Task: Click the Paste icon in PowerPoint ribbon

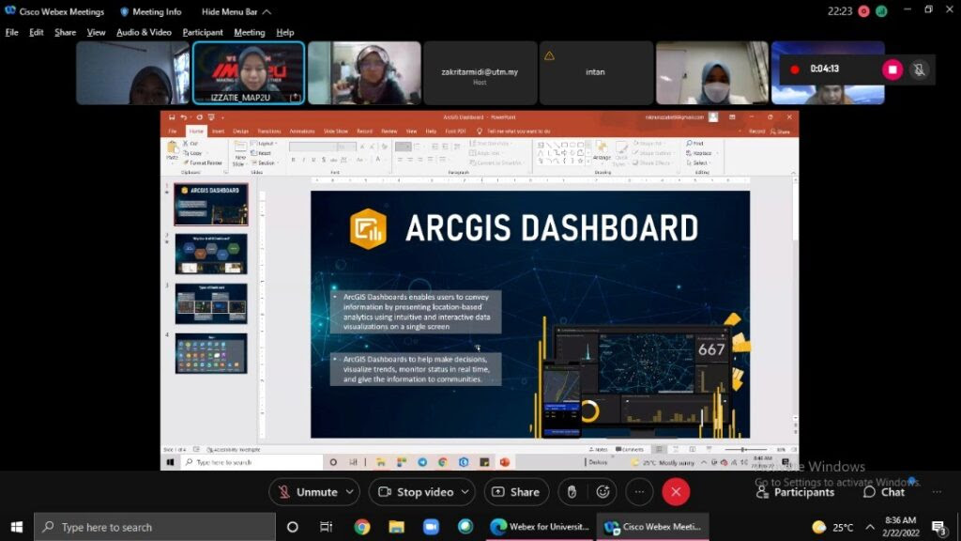Action: pos(173,151)
